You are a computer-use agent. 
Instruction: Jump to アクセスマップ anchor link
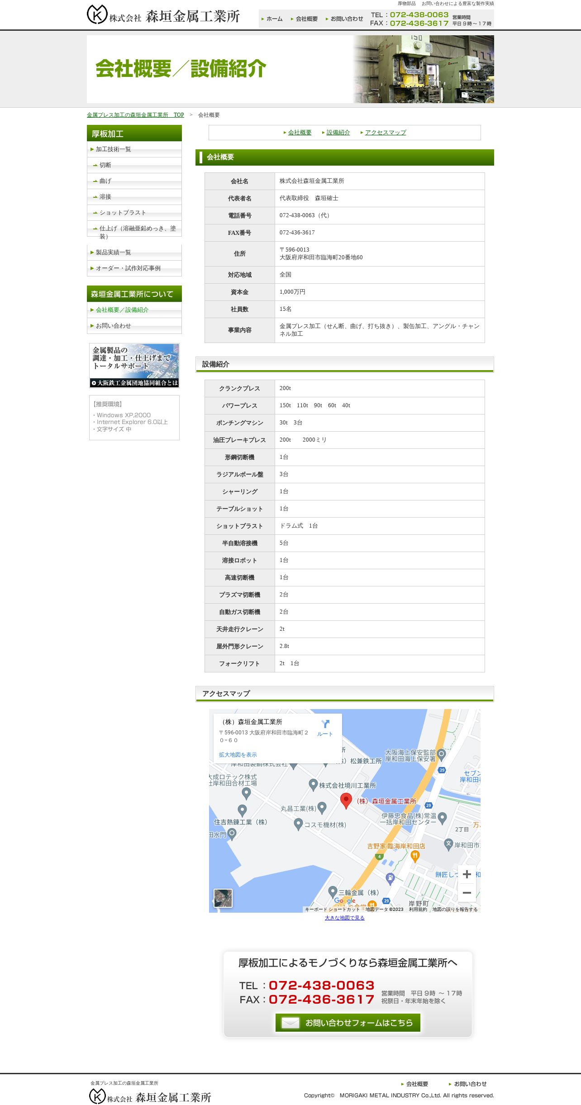[386, 133]
